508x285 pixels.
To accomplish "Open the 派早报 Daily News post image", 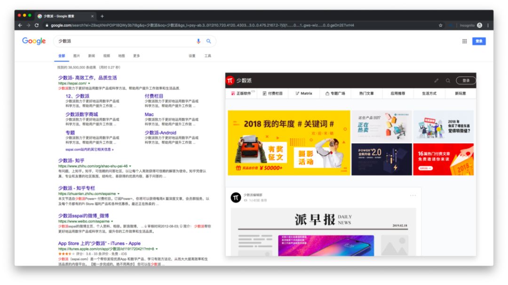I will click(323, 232).
